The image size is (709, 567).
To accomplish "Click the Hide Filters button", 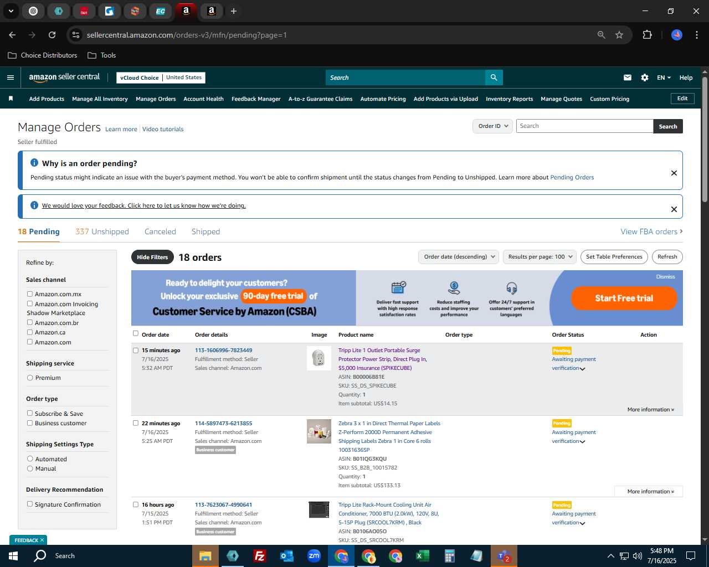I will click(152, 257).
